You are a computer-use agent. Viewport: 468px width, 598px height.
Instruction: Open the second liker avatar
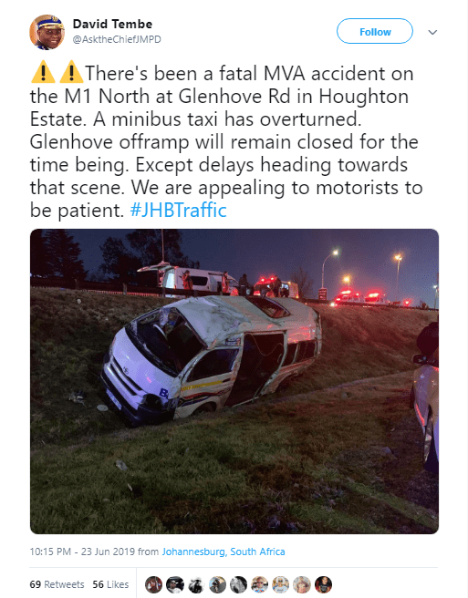click(x=175, y=584)
